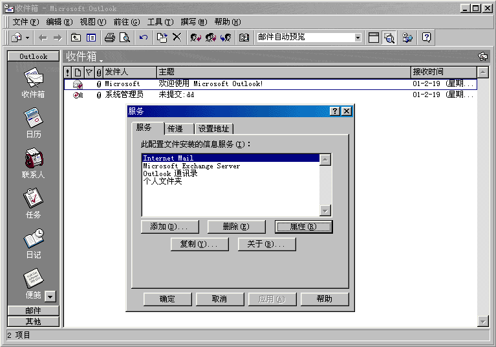
Task: Open 收件箱 shortcut in Outlook bar
Action: pyautogui.click(x=33, y=83)
